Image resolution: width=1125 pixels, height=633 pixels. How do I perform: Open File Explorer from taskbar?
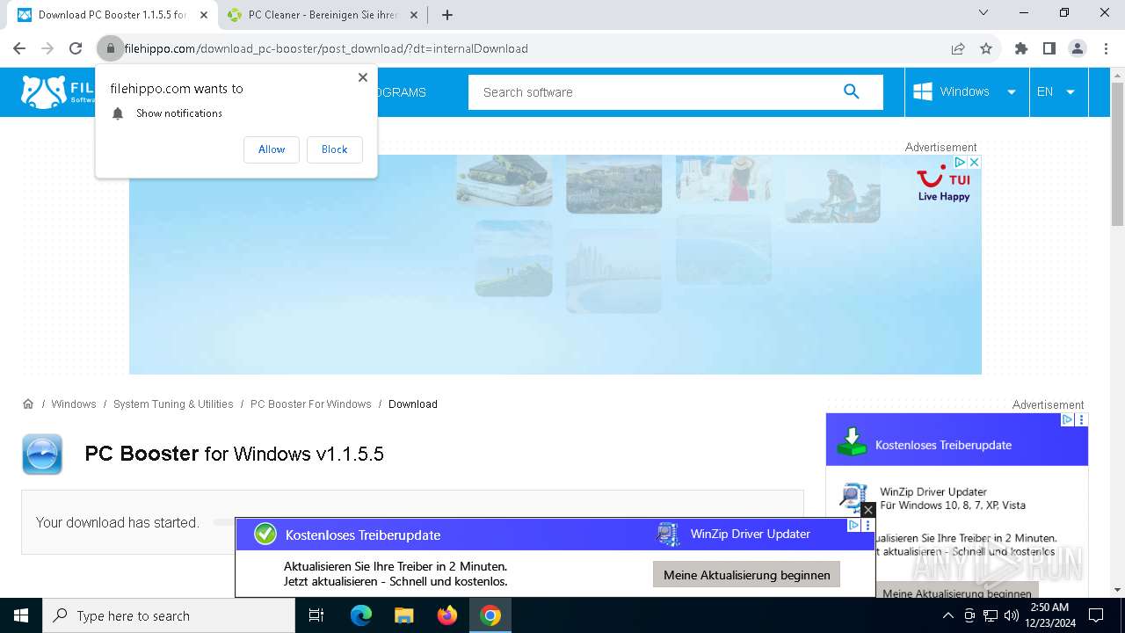(x=403, y=615)
